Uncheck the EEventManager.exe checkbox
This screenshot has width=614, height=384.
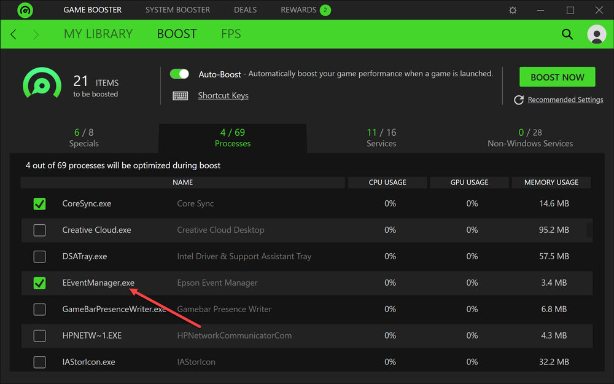point(39,283)
